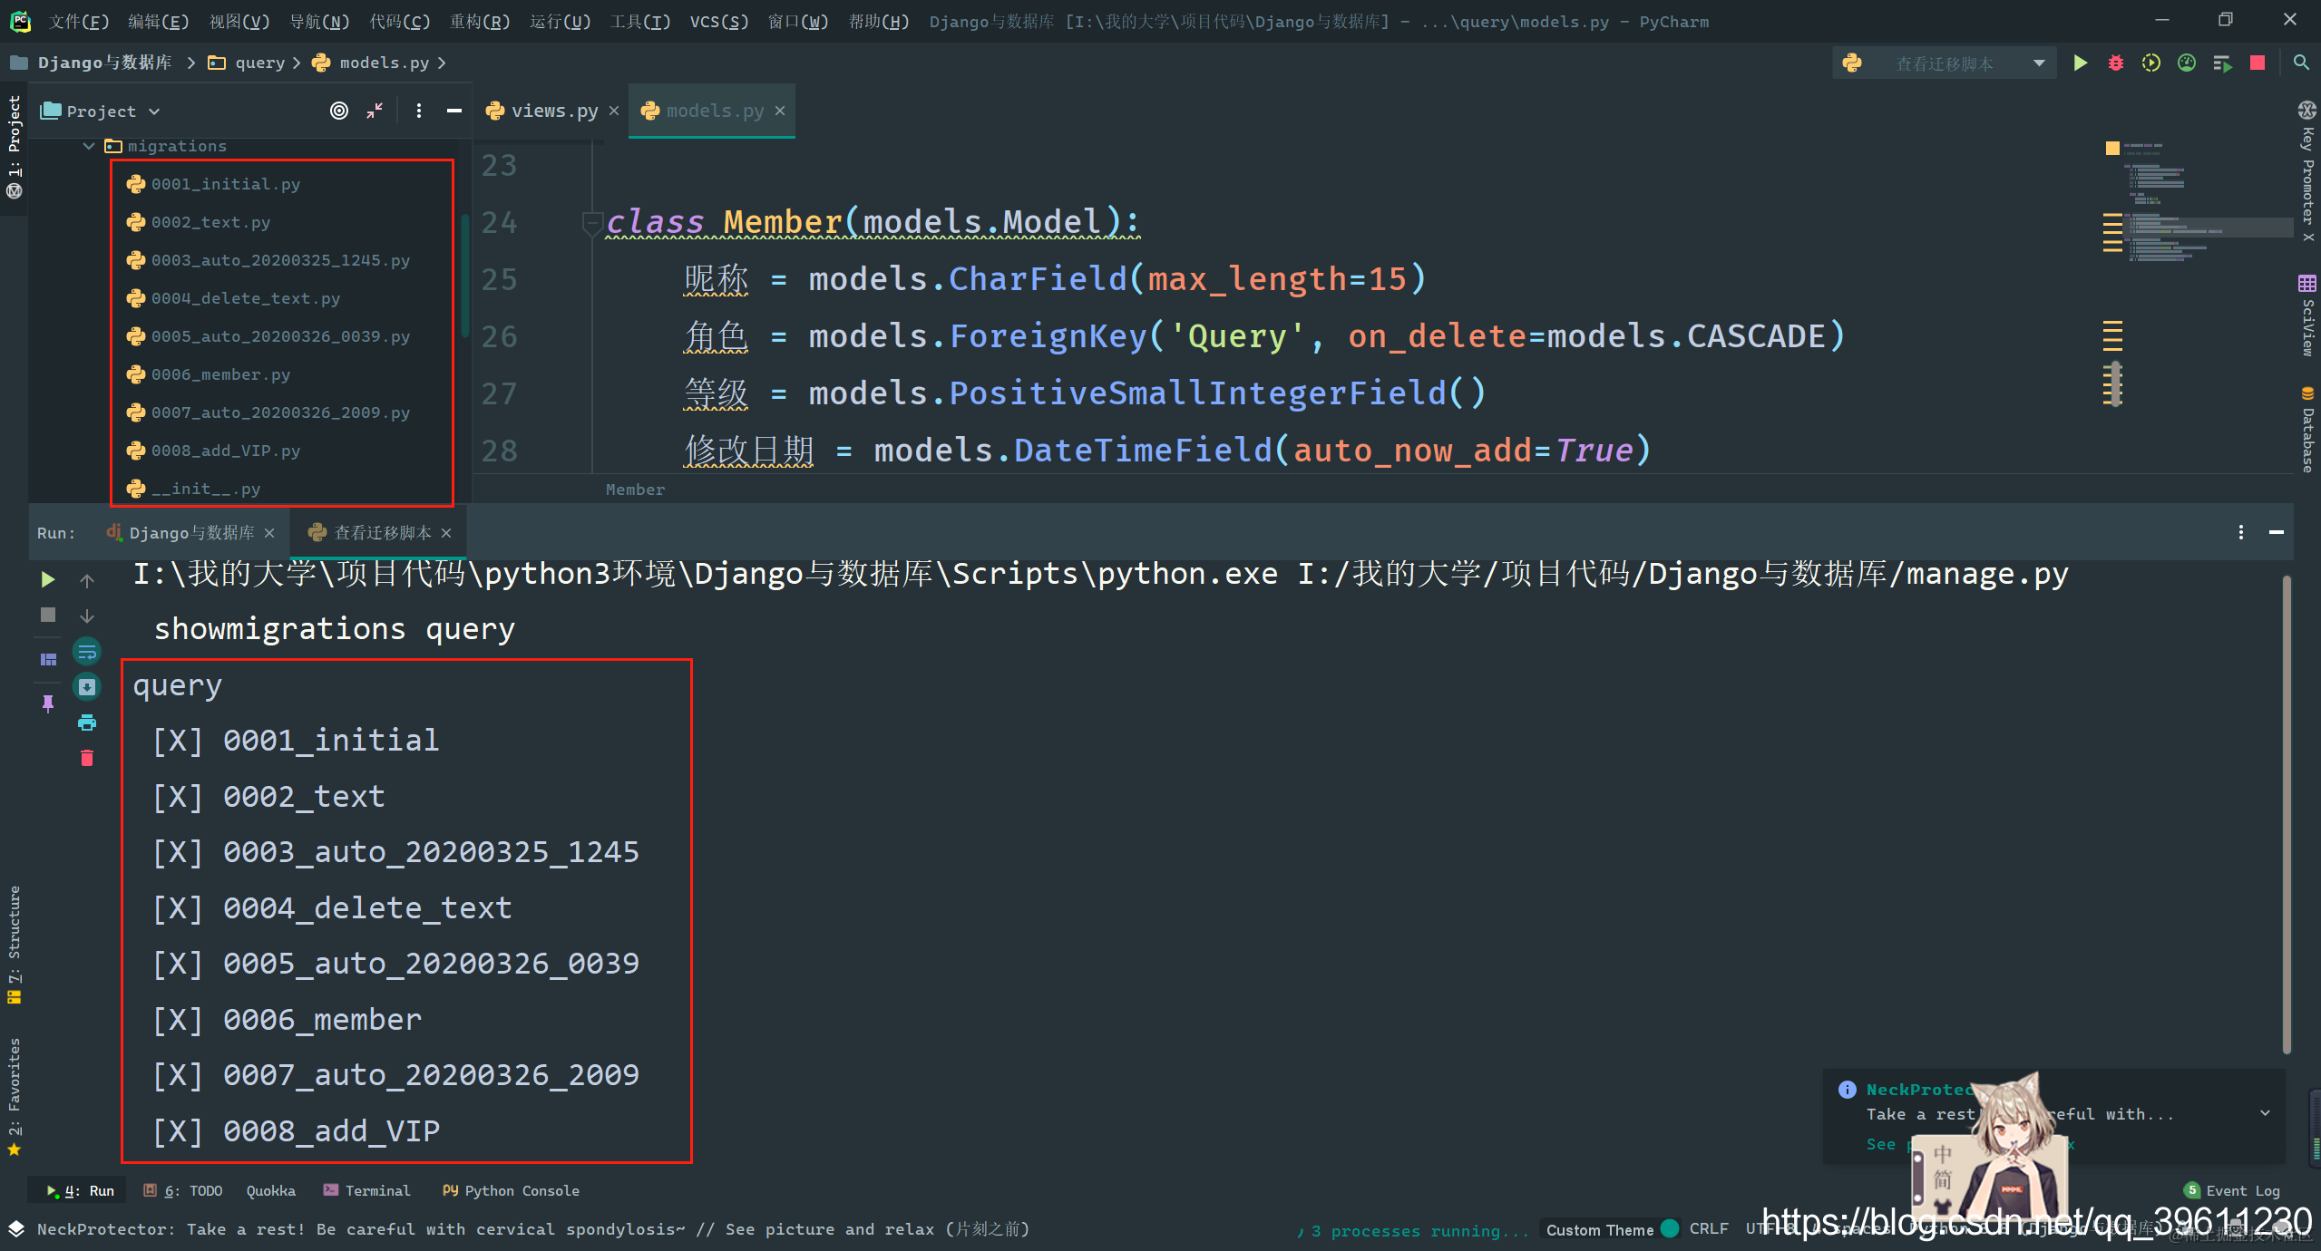Viewport: 2321px width, 1251px height.
Task: Open Search Everywhere magnifier icon
Action: point(2301,63)
